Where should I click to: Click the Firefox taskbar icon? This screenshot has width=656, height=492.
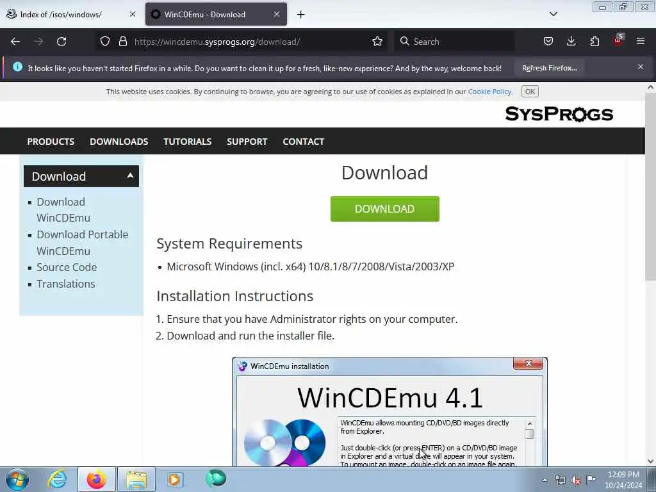96,479
